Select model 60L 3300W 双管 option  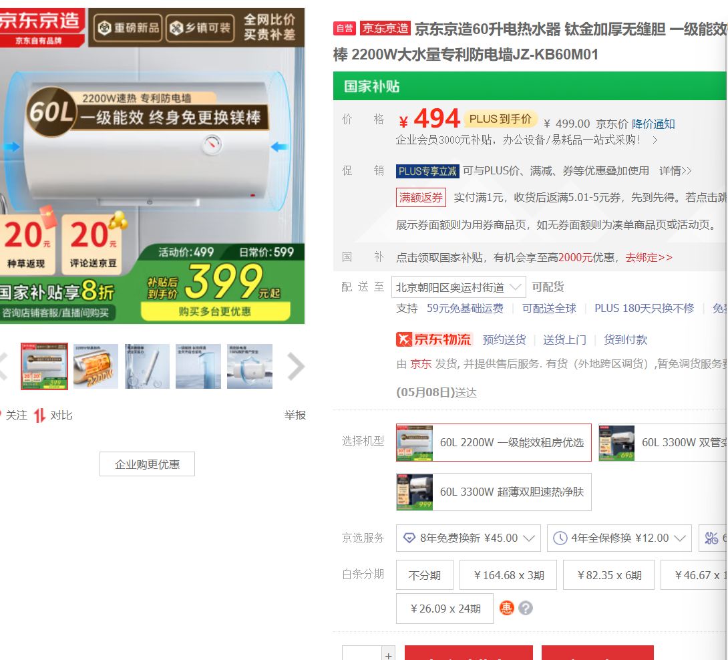pos(663,443)
